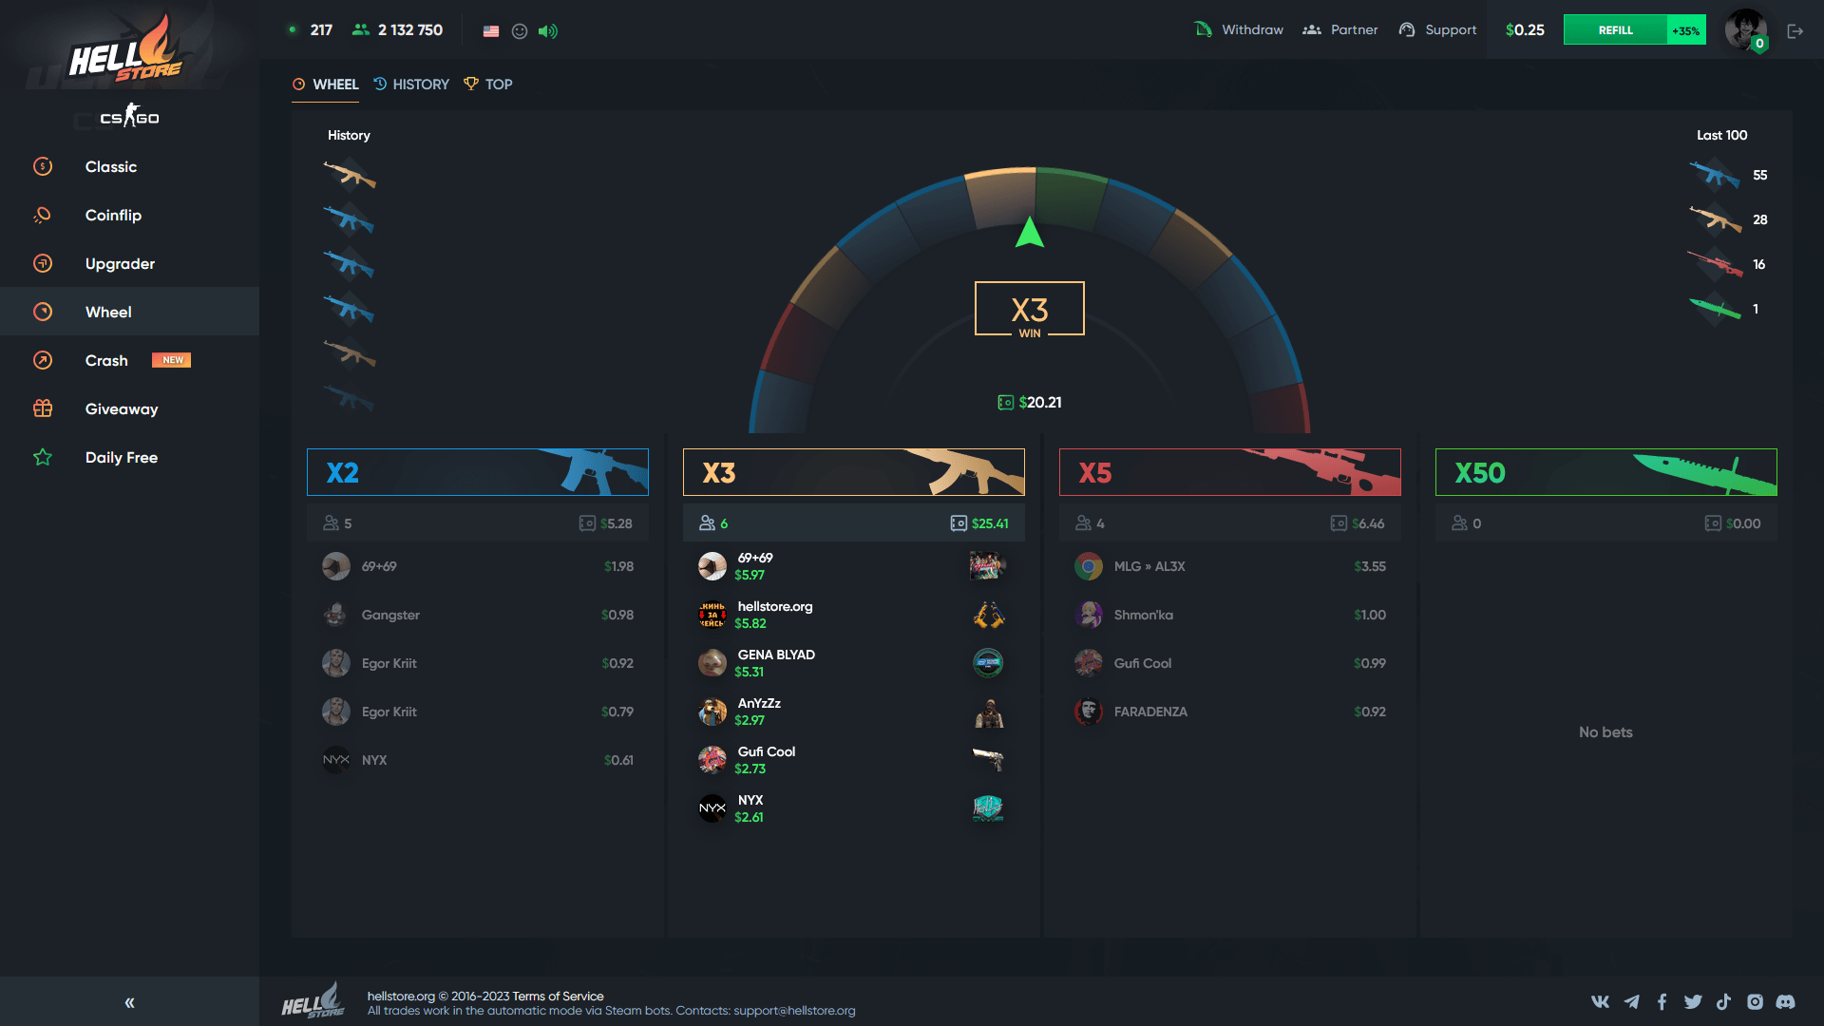
Task: Click the Upgrader icon
Action: [43, 264]
